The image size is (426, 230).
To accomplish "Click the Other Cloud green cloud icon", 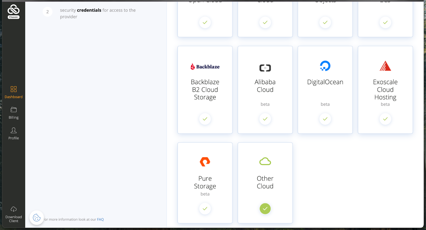I will tap(265, 161).
